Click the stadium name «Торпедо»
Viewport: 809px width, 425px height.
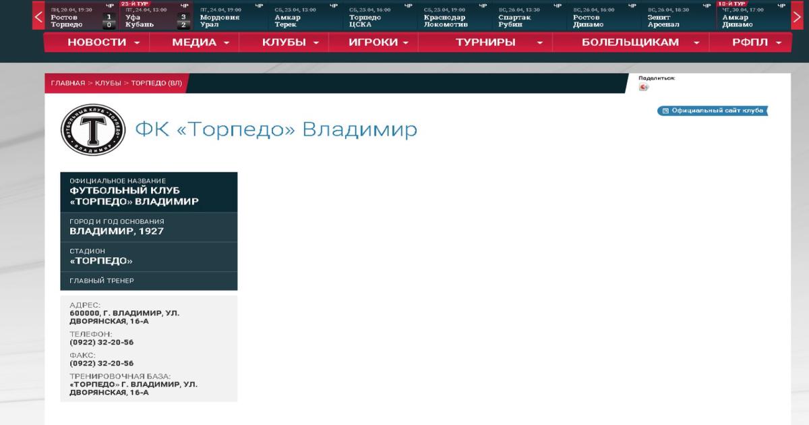[101, 261]
